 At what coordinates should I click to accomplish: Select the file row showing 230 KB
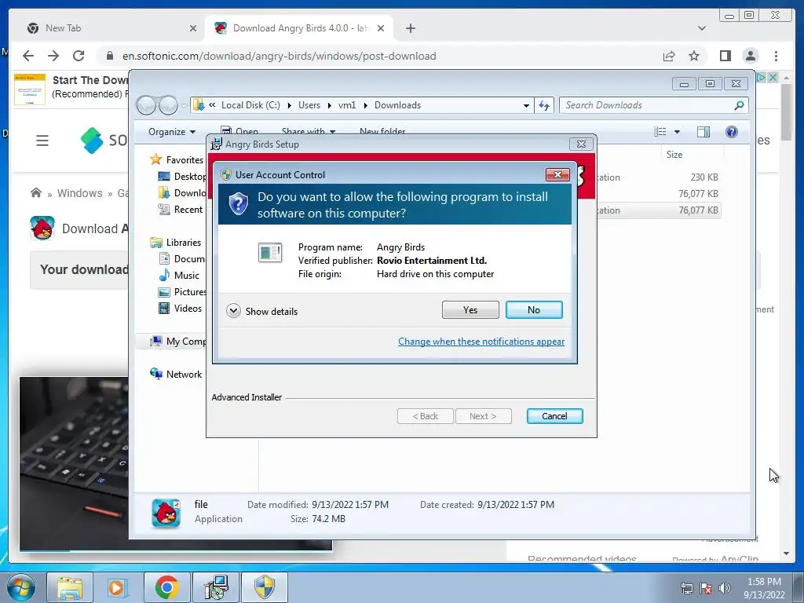pos(659,177)
